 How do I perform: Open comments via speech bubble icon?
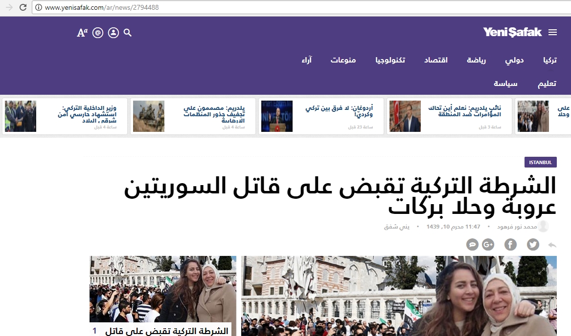coord(472,245)
